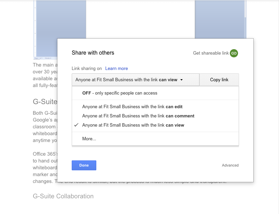279x214 pixels.
Task: Open the More... sharing options entry
Action: (89, 139)
